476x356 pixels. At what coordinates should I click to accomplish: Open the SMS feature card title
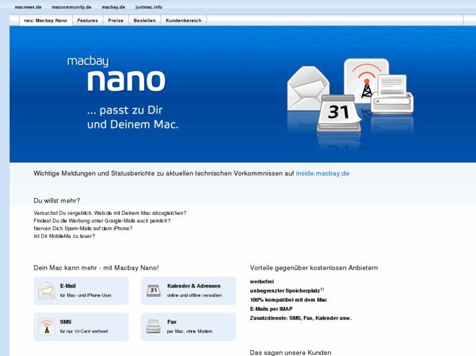[x=65, y=322]
